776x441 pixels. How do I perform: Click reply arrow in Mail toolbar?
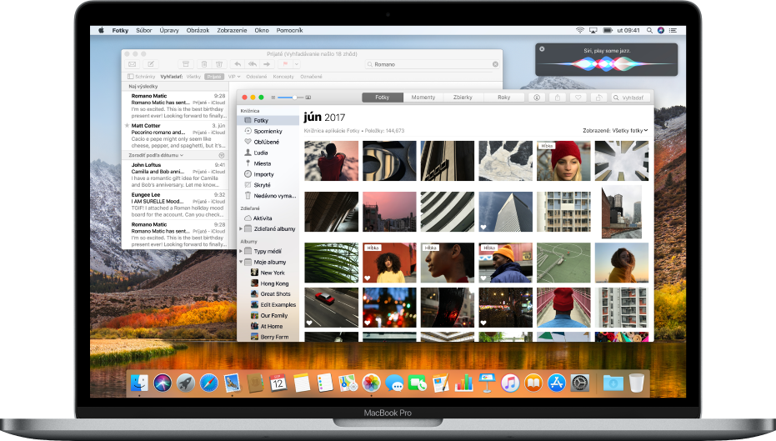[x=238, y=64]
